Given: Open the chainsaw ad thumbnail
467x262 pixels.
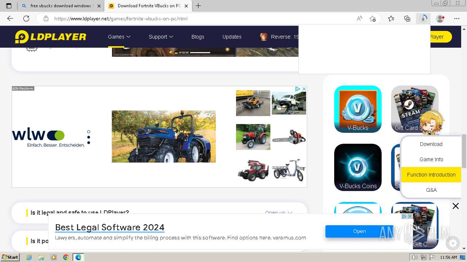Looking at the screenshot, I should (x=289, y=137).
